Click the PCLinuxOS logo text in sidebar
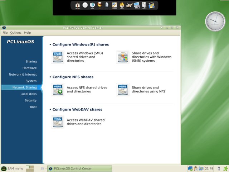The height and width of the screenshot is (172, 229). pos(21,42)
